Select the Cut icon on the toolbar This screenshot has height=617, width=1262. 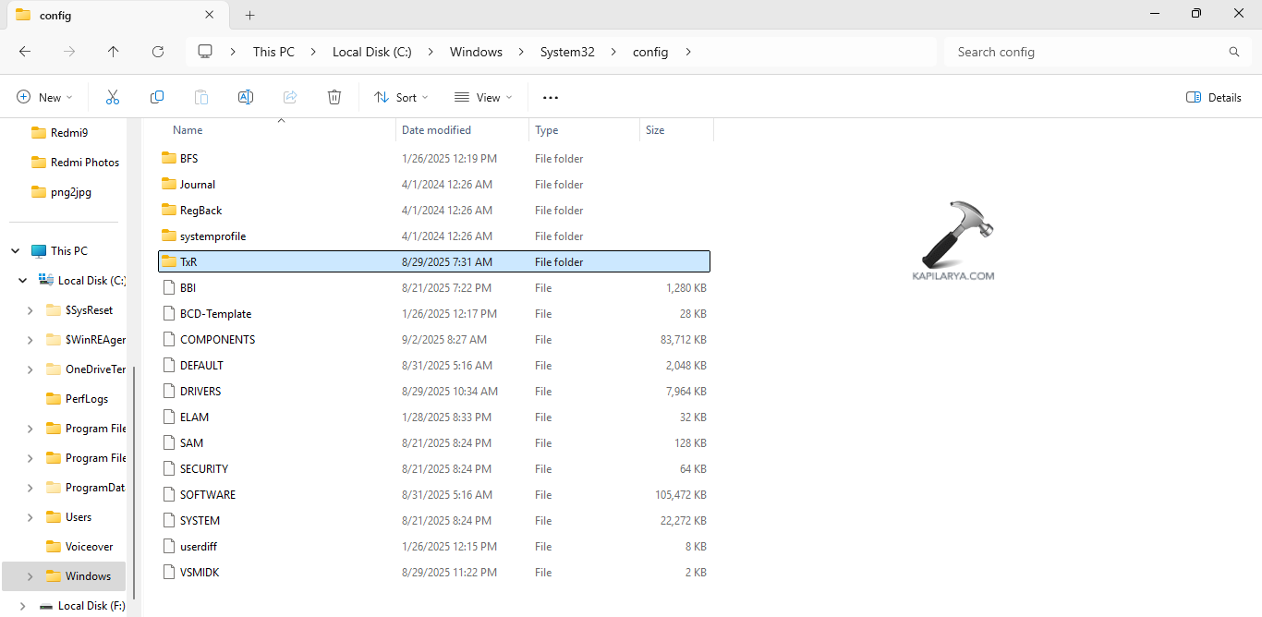point(113,97)
